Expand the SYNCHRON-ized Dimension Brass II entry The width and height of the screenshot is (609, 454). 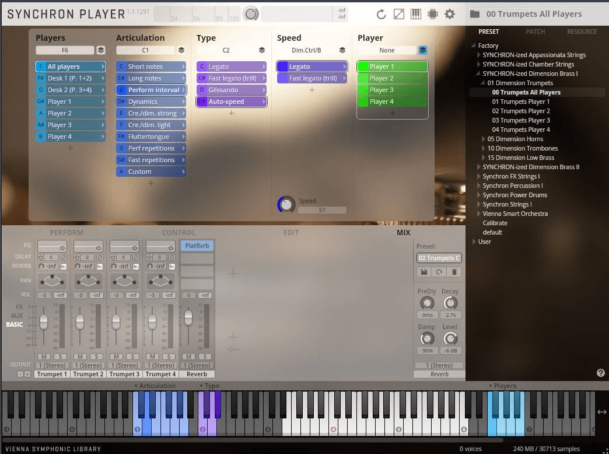(480, 167)
